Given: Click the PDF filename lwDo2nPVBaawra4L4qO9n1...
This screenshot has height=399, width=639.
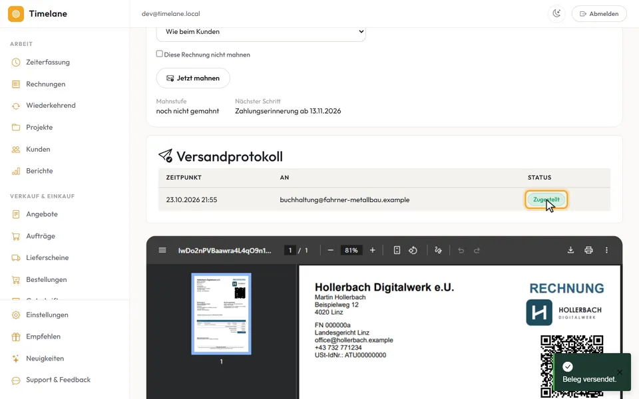Looking at the screenshot, I should pos(224,251).
